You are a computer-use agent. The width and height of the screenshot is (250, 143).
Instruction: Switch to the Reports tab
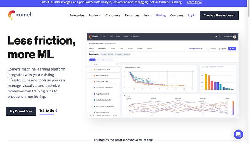click(150, 48)
